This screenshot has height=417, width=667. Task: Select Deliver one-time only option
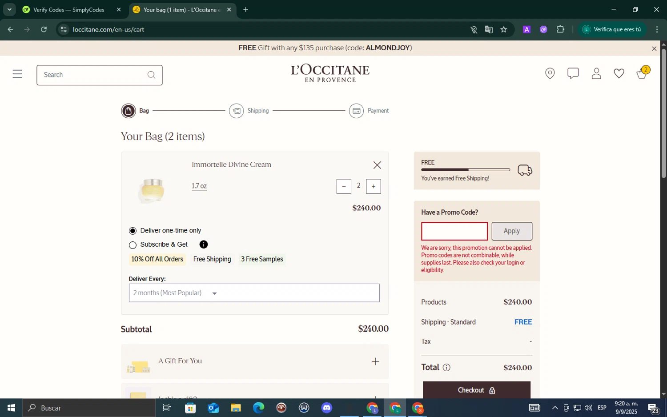tap(133, 231)
